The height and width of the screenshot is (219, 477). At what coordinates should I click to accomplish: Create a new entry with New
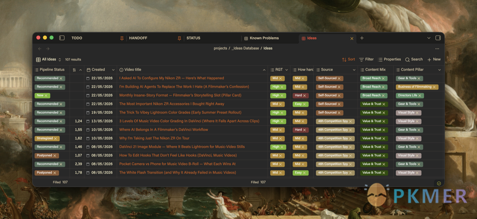(x=434, y=59)
